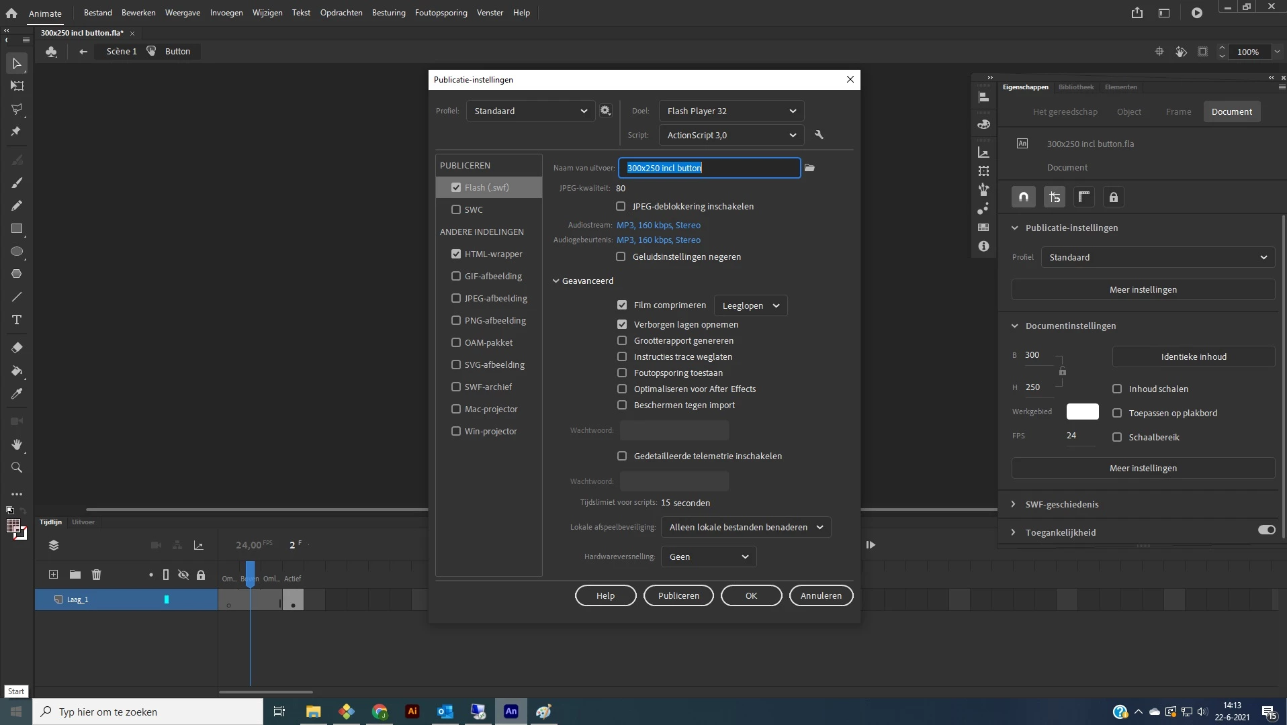Viewport: 1287px width, 725px height.
Task: Toggle Verborgen lagen opnemen checkbox
Action: (622, 324)
